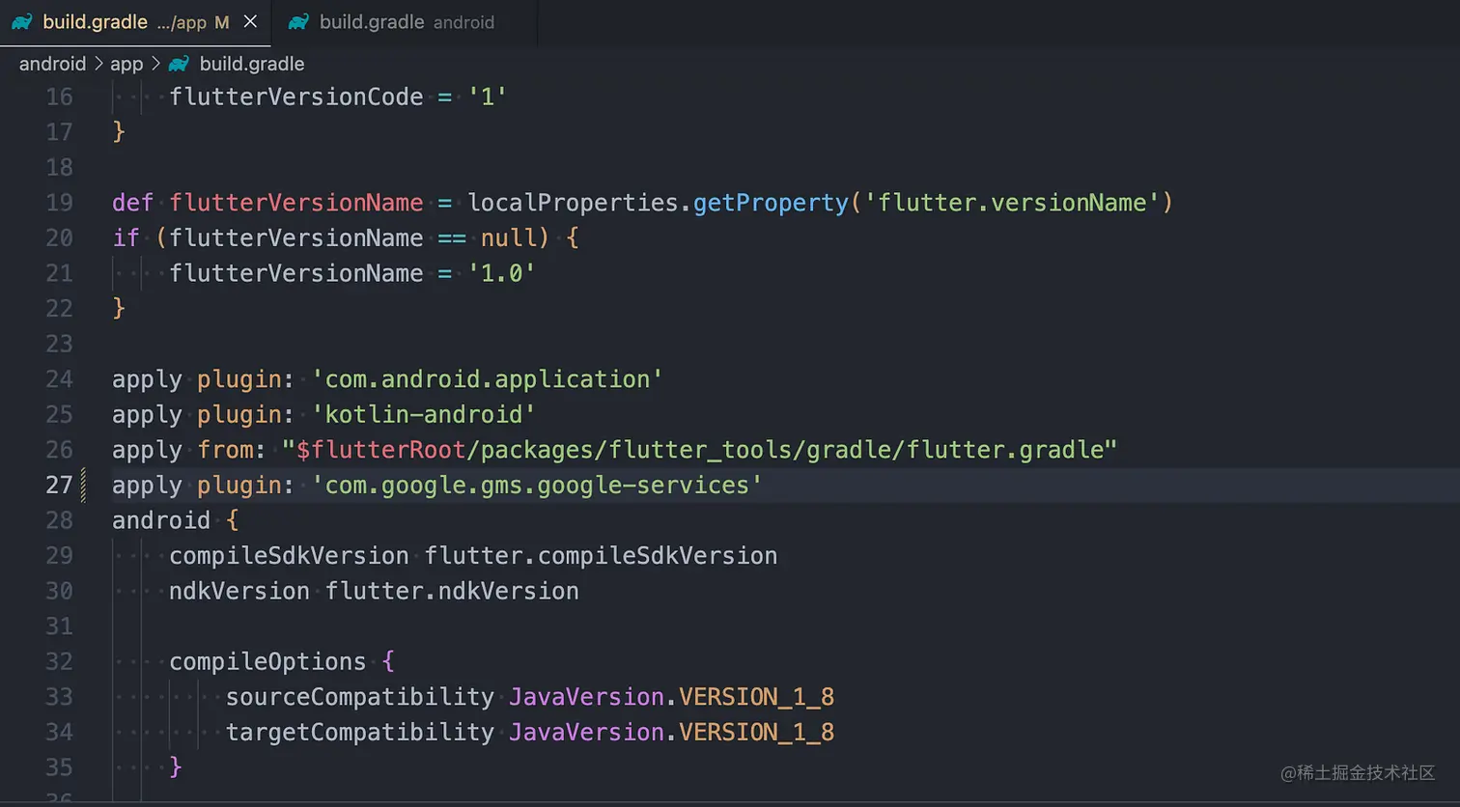Select the build.gradle breadcrumb segment
The width and height of the screenshot is (1460, 807).
tap(252, 64)
